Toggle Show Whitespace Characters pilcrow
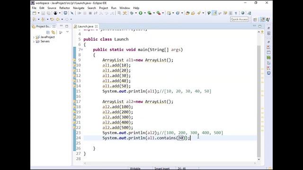 pos(236,13)
